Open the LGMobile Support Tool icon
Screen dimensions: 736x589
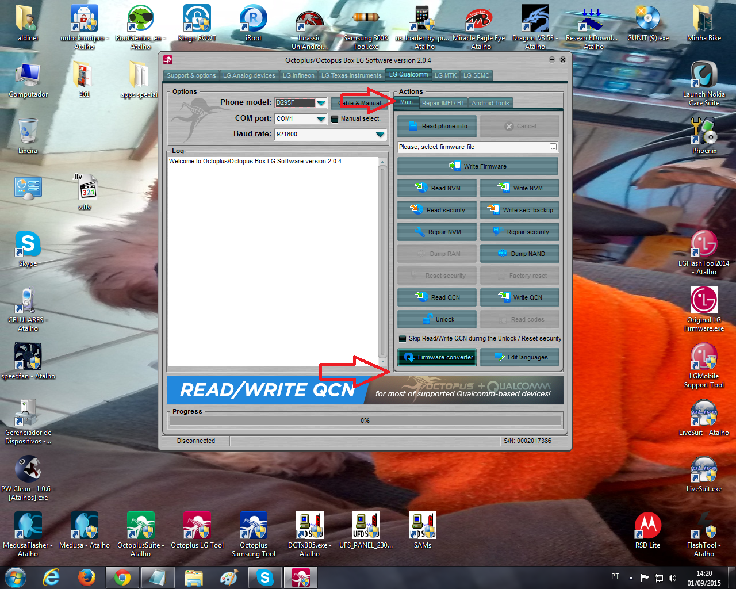click(x=704, y=365)
